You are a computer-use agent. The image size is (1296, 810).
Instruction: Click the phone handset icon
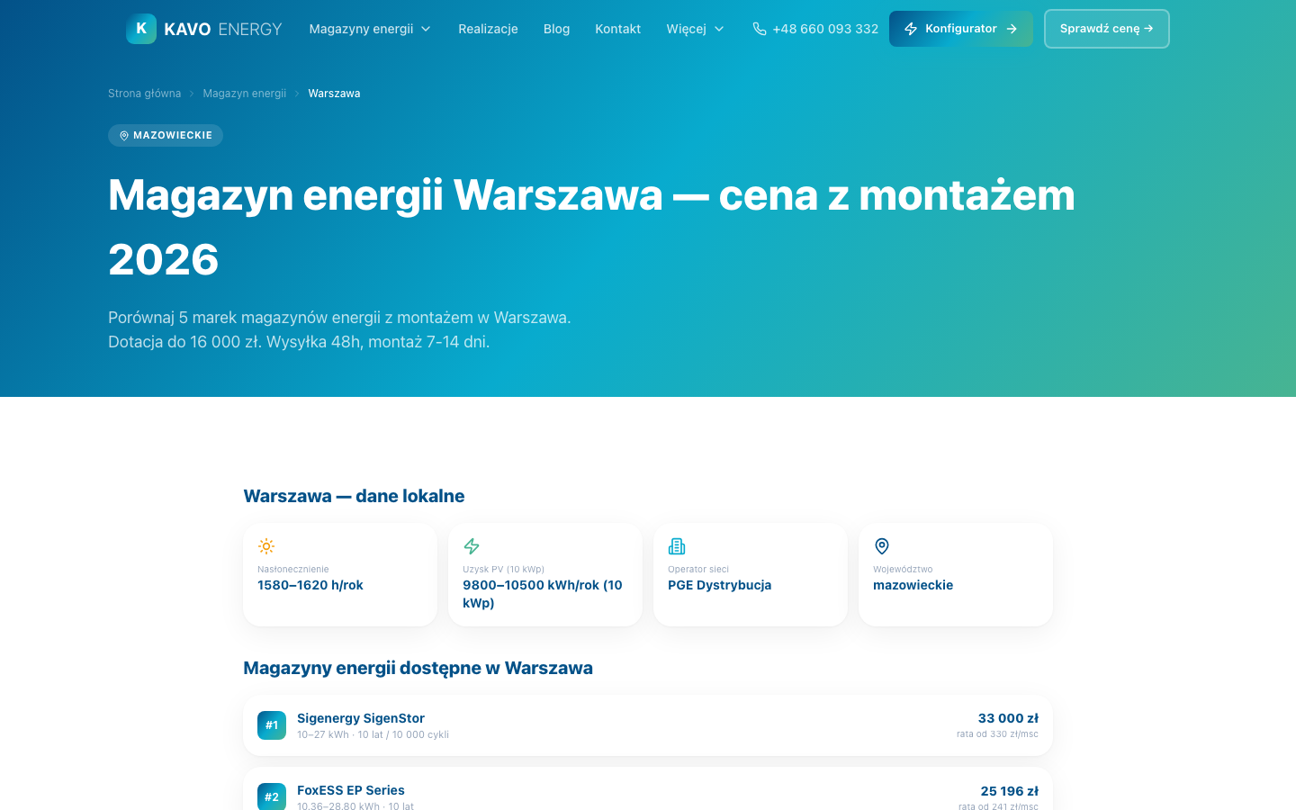pos(760,29)
